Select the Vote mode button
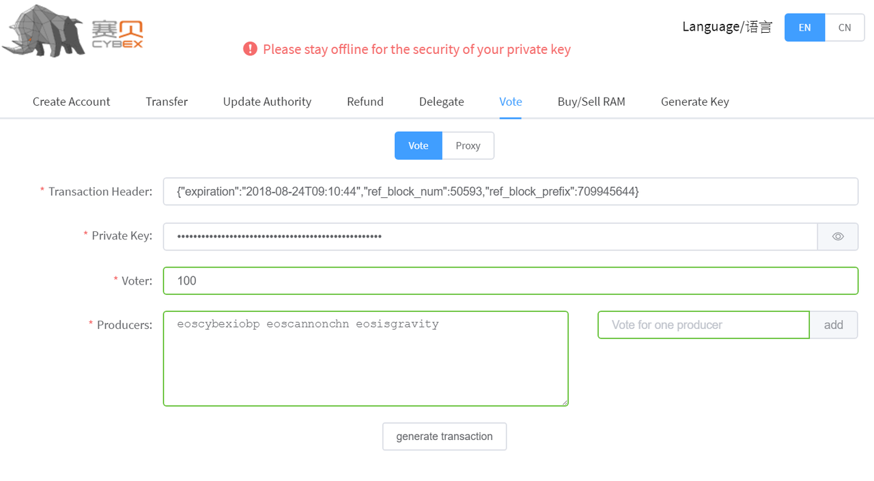 [418, 146]
